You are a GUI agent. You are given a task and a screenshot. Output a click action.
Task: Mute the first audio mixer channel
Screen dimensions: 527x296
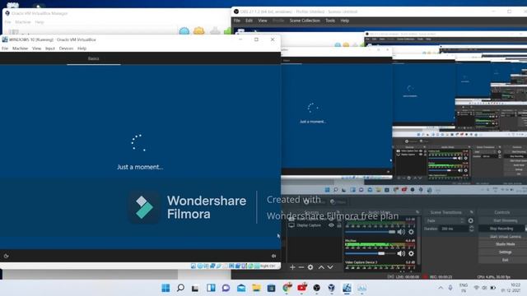pos(401,232)
